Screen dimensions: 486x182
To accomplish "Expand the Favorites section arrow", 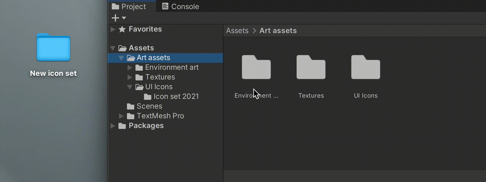I will (x=113, y=29).
